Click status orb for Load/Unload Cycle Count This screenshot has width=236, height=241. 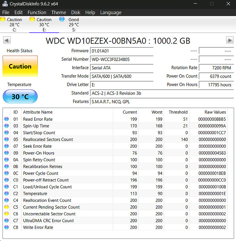tap(6, 187)
